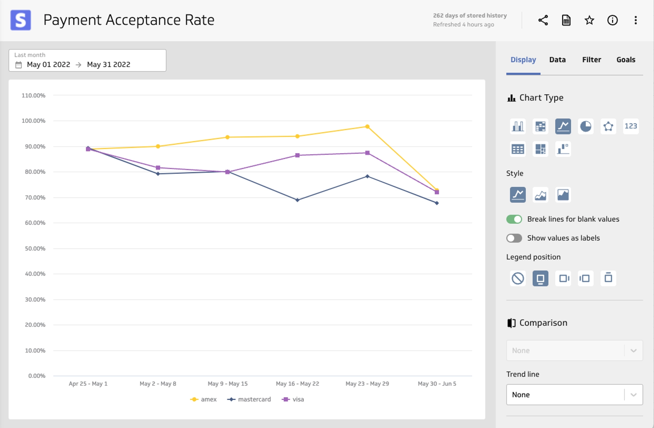Click the 'Apr 25 - May 1' axis label
The image size is (654, 428).
pos(88,384)
